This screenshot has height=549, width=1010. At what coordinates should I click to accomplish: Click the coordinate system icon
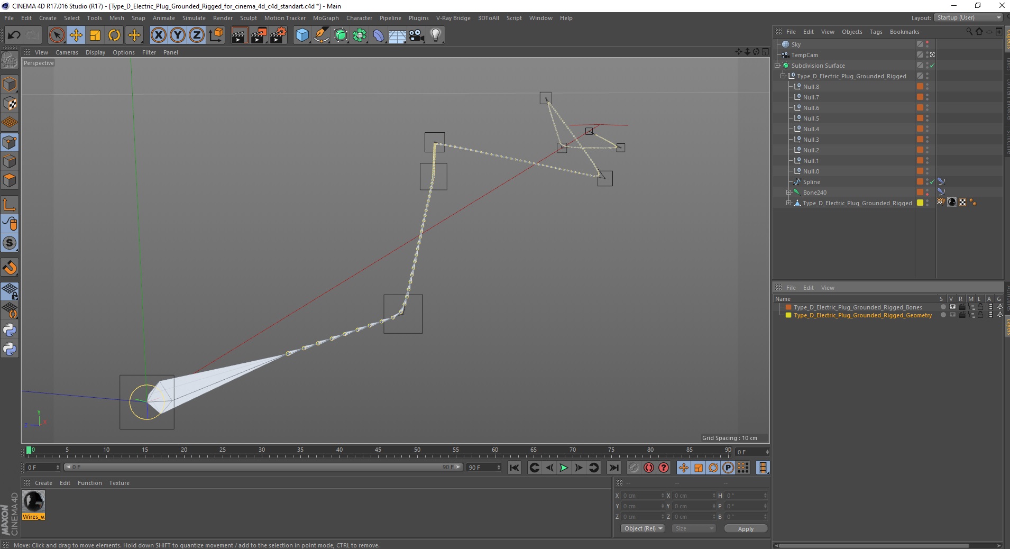coord(216,35)
